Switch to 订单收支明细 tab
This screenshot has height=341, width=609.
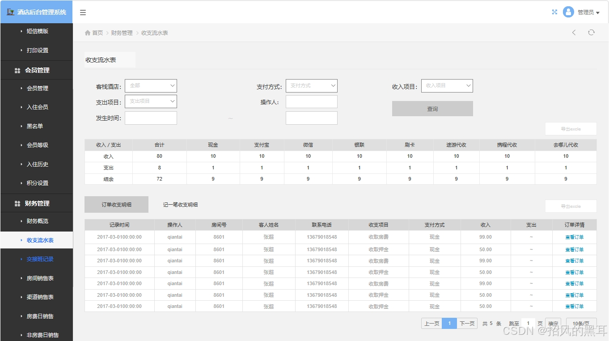pos(116,205)
